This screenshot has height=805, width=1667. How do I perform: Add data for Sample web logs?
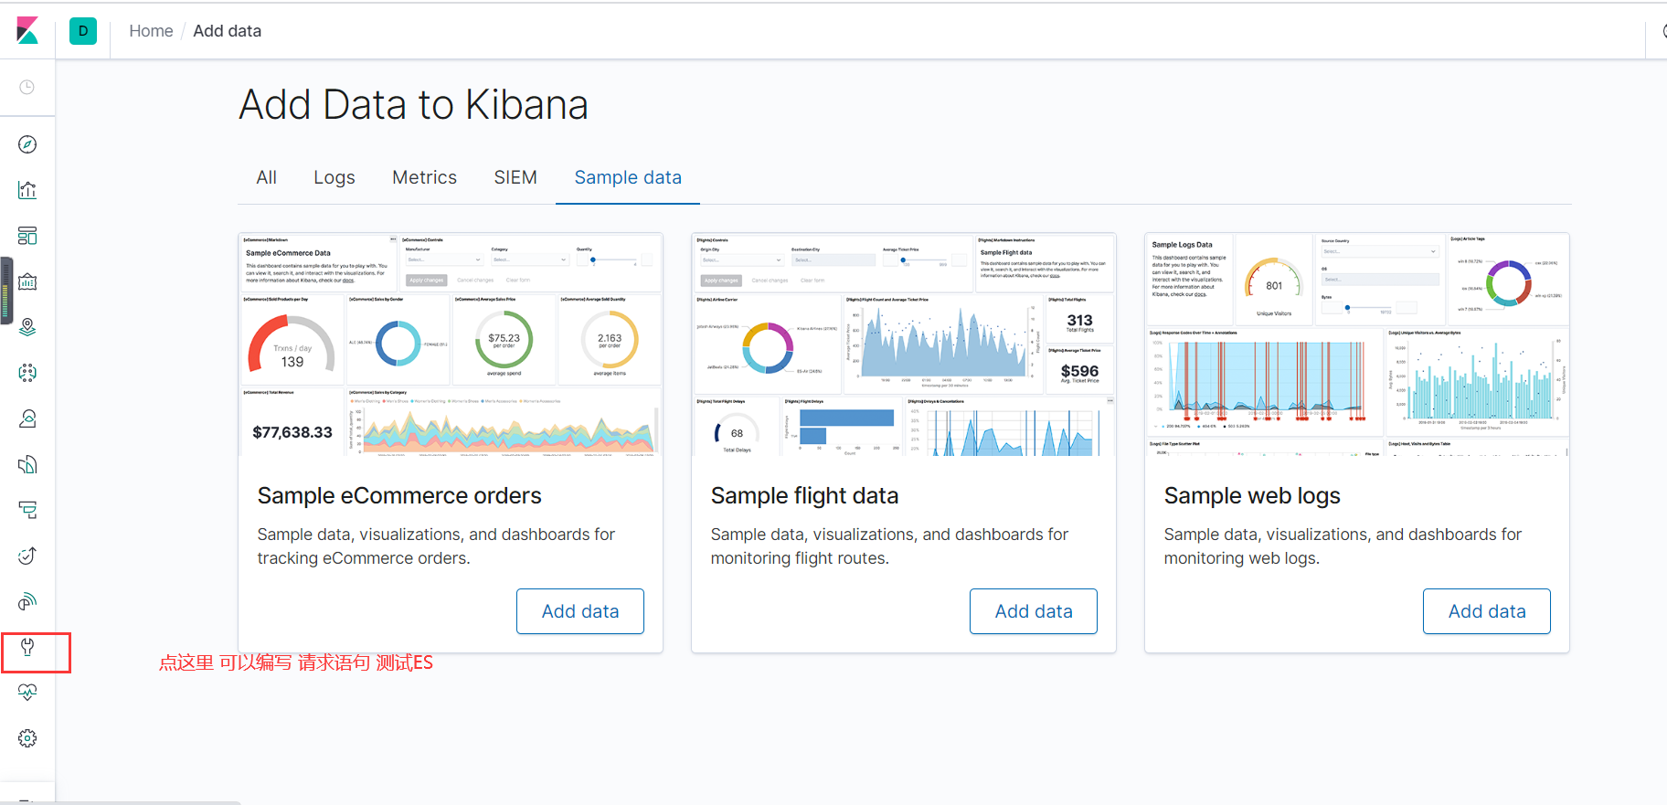pos(1487,611)
